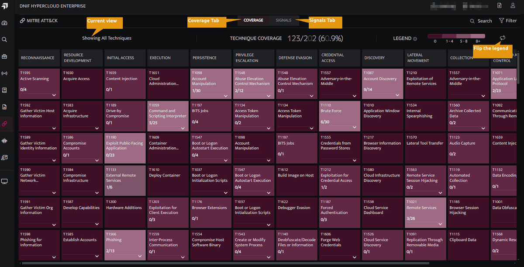Open the document icon in top bar
524x267 pixels.
(x=499, y=6)
